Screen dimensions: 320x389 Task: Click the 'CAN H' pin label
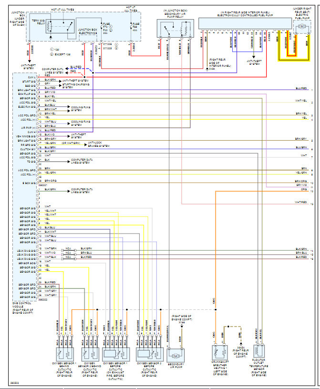tap(31, 132)
